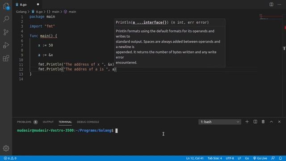The image size is (286, 161).
Task: Click the "The addres of a is" Println line
Action: (77, 69)
